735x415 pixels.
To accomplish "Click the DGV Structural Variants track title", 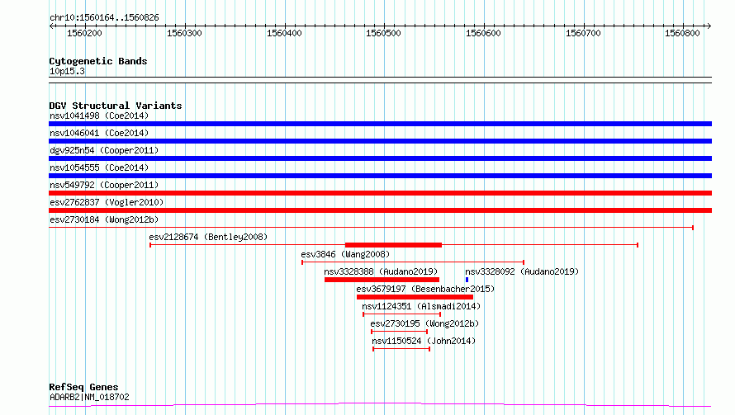I will pos(116,106).
